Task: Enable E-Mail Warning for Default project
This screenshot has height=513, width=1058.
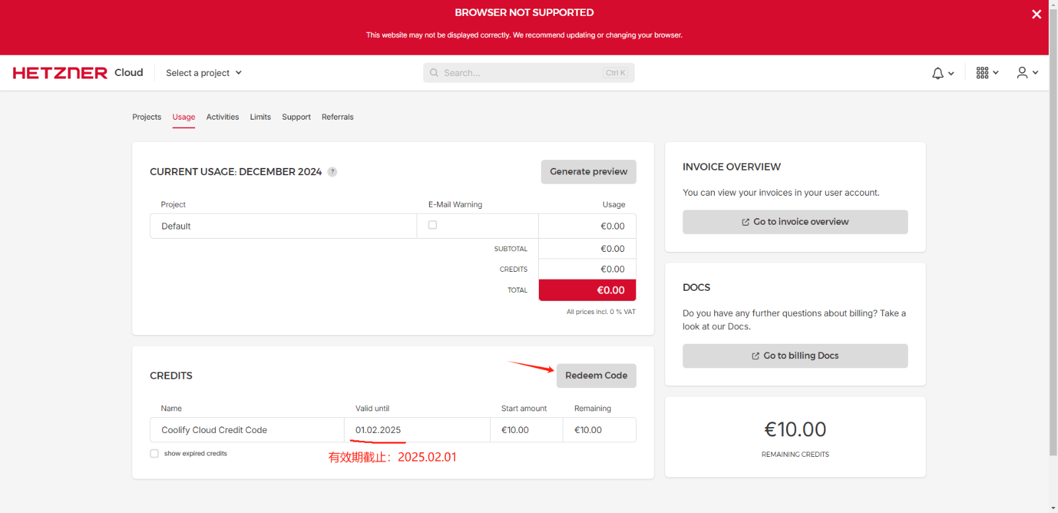Action: click(432, 225)
